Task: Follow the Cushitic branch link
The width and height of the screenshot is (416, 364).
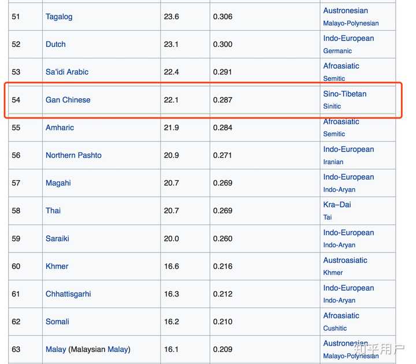Action: 335,328
